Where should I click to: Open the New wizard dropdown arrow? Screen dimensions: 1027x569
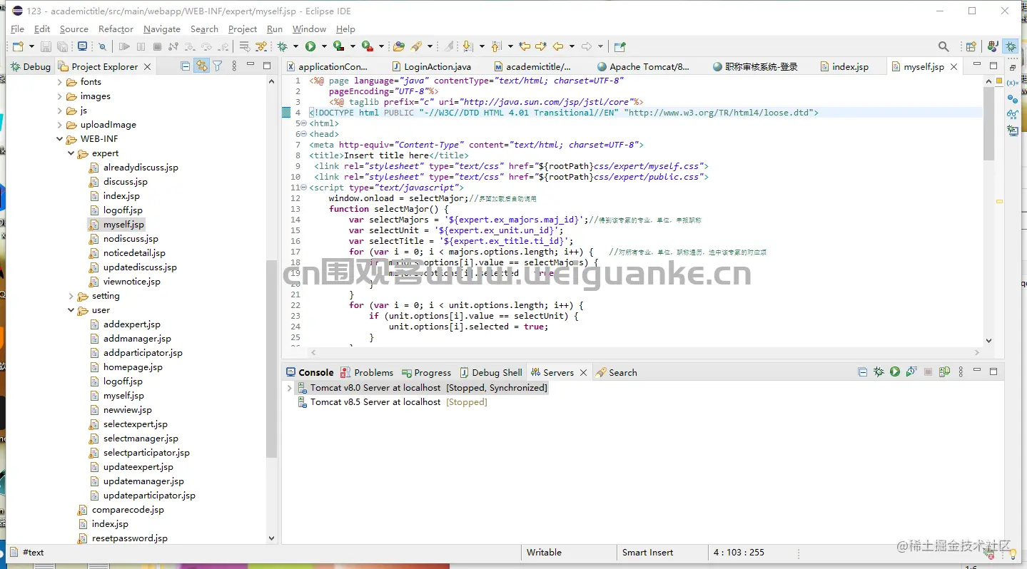(x=31, y=46)
